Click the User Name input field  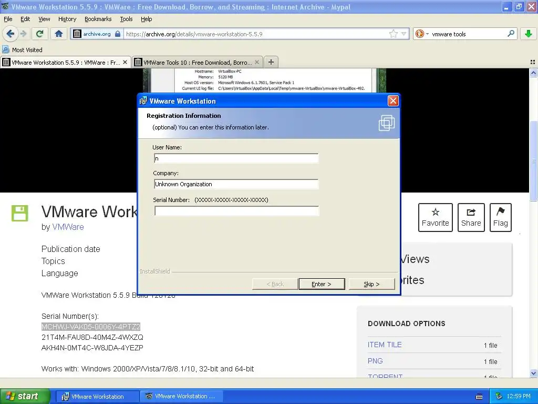pyautogui.click(x=236, y=158)
